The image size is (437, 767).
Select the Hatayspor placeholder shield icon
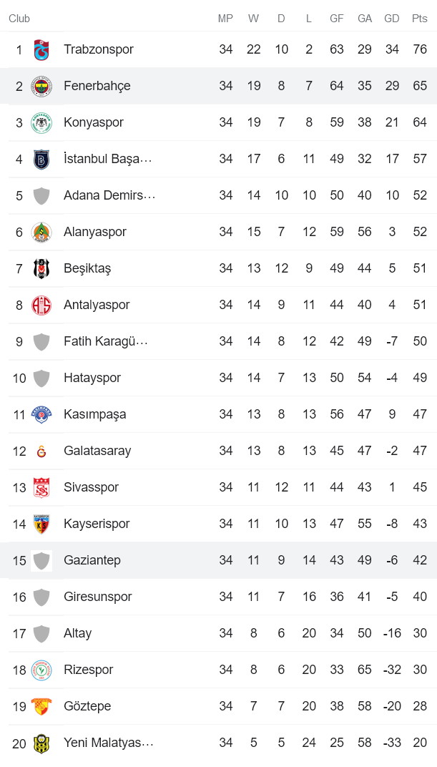41,378
